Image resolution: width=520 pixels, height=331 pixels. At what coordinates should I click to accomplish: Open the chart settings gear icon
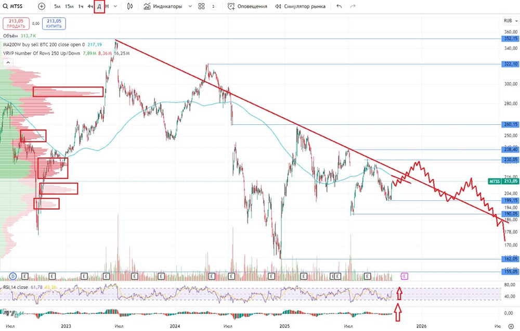pyautogui.click(x=511, y=326)
